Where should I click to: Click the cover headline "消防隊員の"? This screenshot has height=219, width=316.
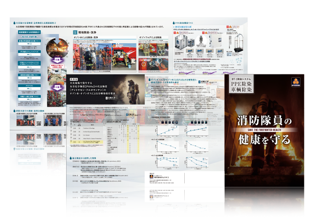[x=264, y=121]
